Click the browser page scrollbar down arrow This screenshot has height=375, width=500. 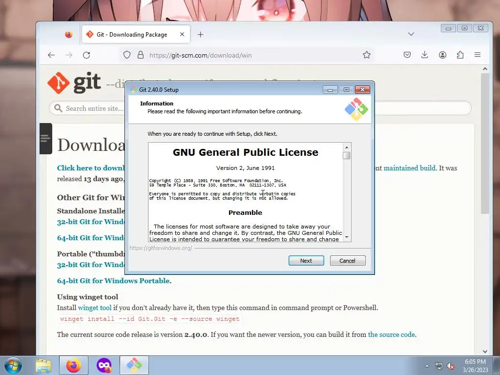(x=485, y=352)
